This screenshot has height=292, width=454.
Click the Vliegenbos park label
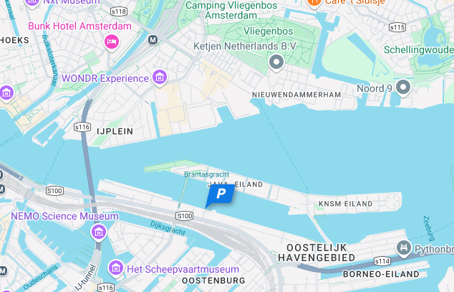click(268, 31)
